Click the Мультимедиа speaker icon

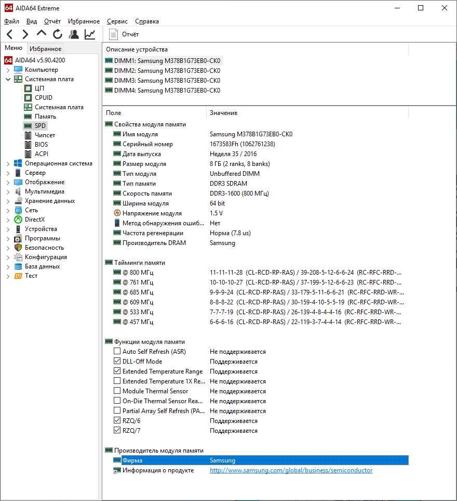click(x=18, y=191)
